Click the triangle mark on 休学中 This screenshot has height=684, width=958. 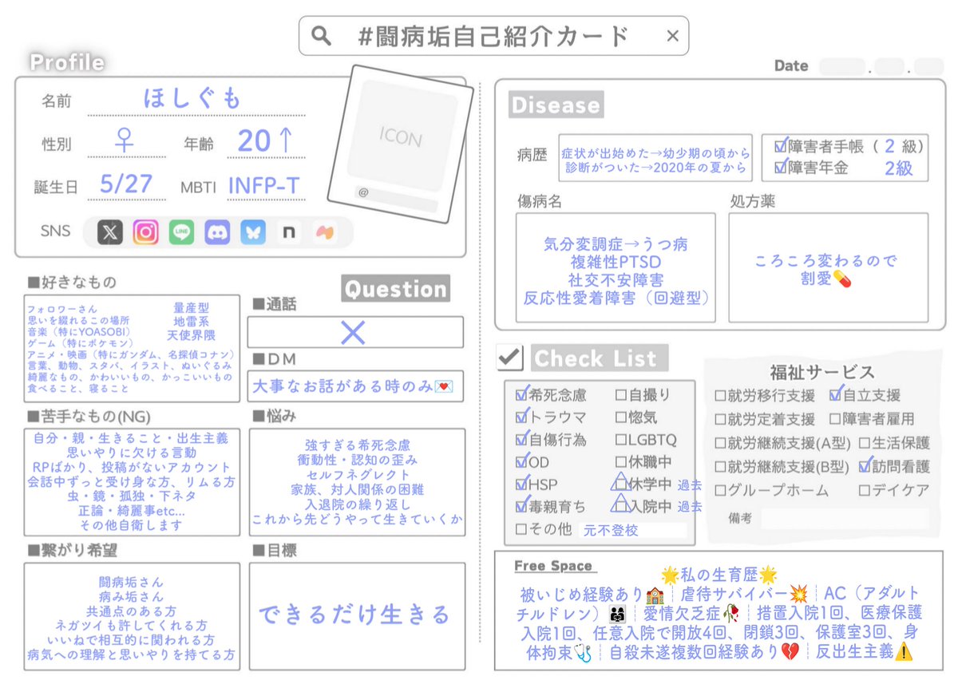coord(620,481)
